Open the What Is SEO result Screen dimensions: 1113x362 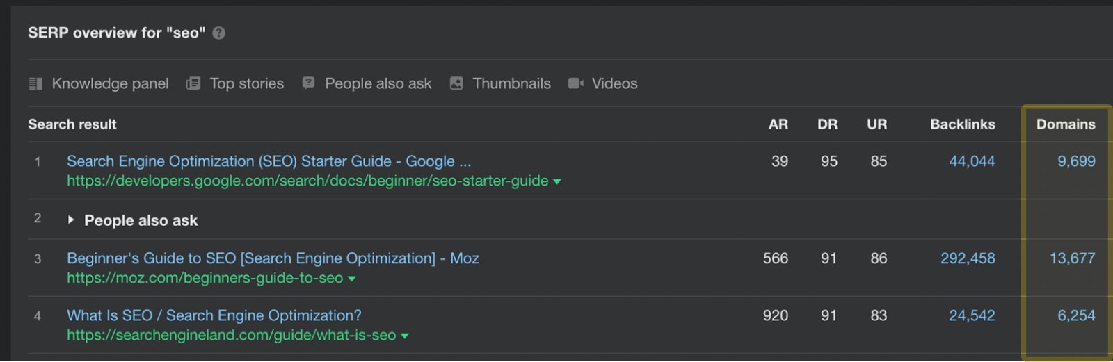pyautogui.click(x=214, y=315)
